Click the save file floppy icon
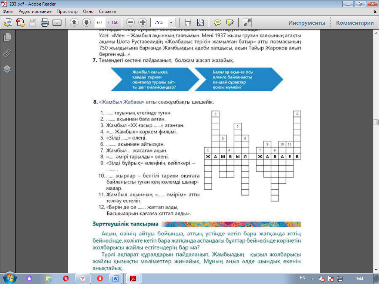Screen dimensions: 379x284 coord(33,23)
